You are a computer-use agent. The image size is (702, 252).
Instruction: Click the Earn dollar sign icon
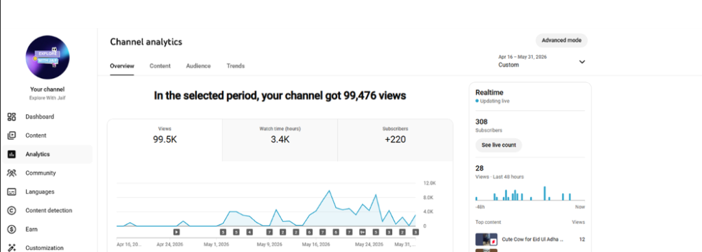pos(12,229)
